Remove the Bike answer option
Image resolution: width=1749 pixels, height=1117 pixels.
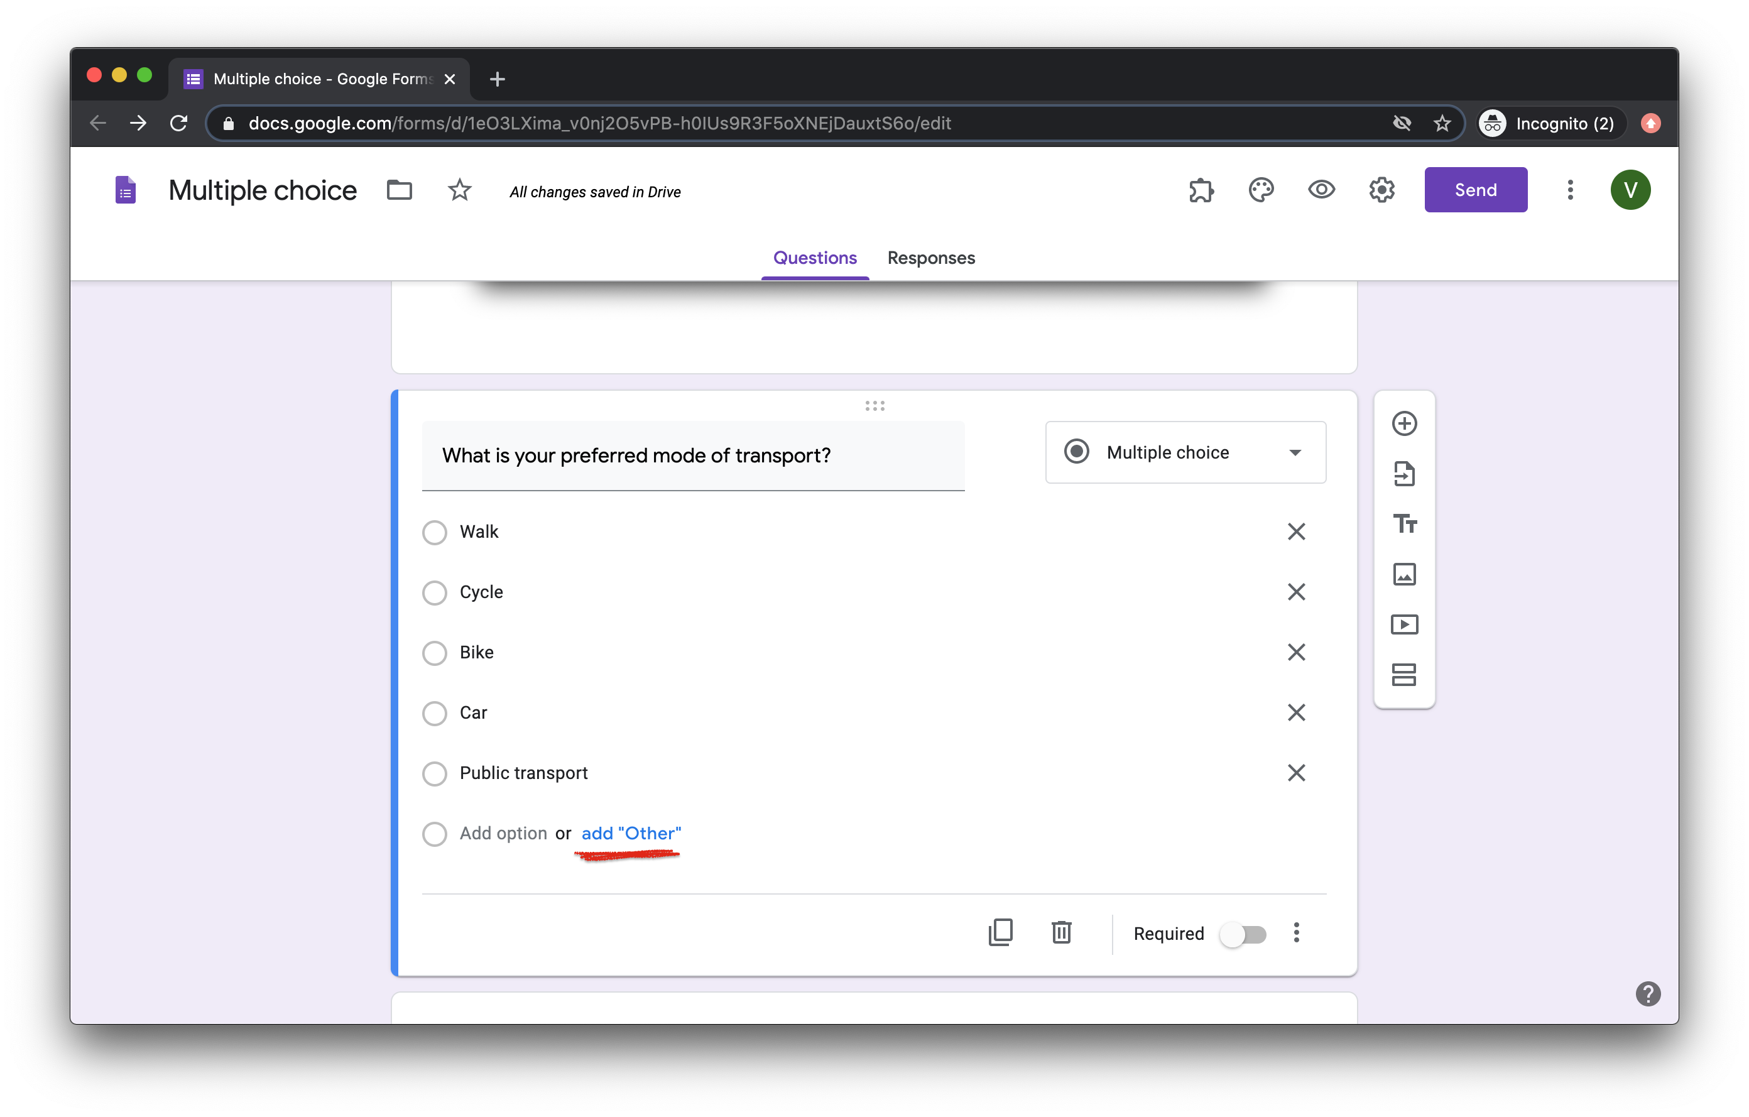click(1297, 651)
